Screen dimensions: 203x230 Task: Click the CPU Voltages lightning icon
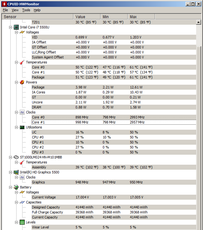22,32
